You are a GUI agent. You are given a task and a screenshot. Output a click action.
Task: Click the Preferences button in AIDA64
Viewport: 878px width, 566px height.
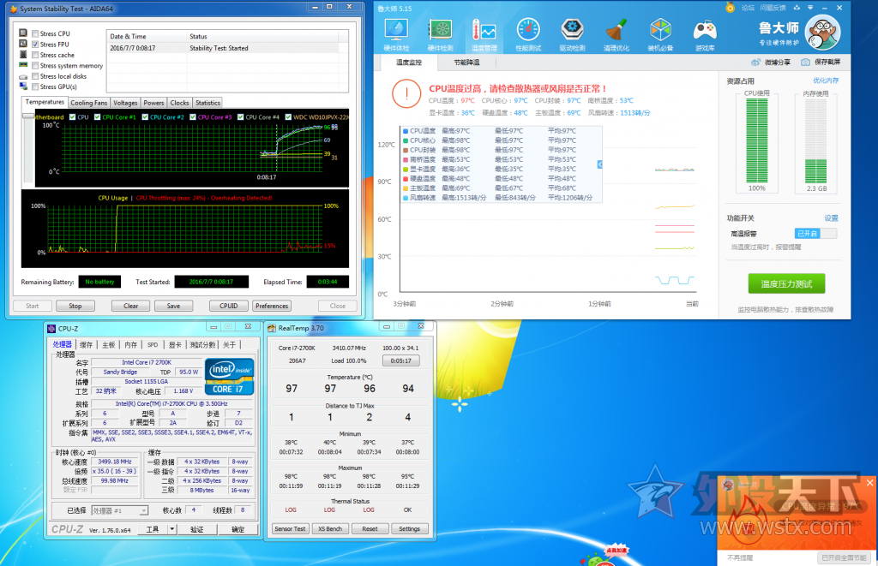[x=272, y=306]
